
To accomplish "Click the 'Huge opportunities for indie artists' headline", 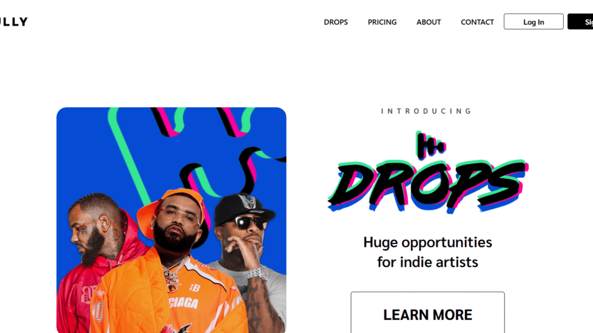I will coord(428,252).
